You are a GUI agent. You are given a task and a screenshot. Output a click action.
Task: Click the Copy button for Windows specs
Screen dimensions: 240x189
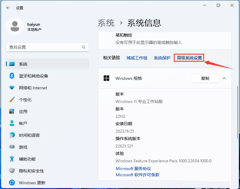[x=205, y=78]
